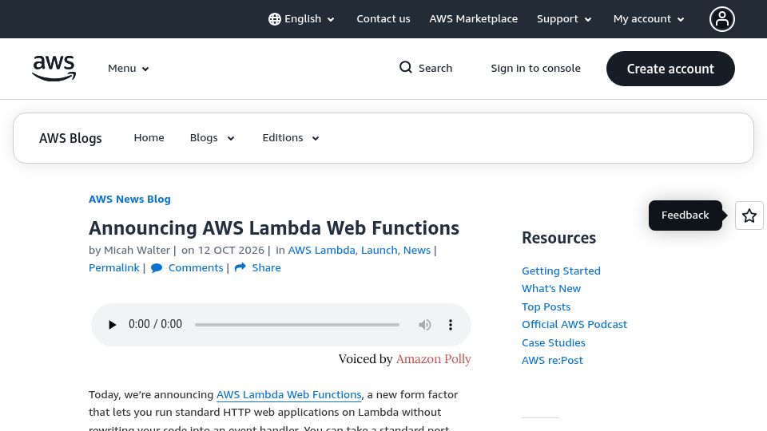
Task: Click the Share link text
Action: pos(266,268)
